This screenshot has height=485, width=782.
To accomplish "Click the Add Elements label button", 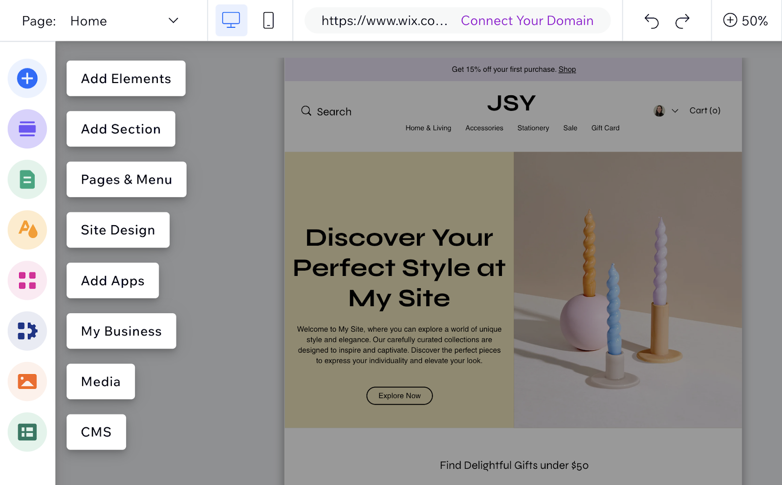I will click(126, 78).
